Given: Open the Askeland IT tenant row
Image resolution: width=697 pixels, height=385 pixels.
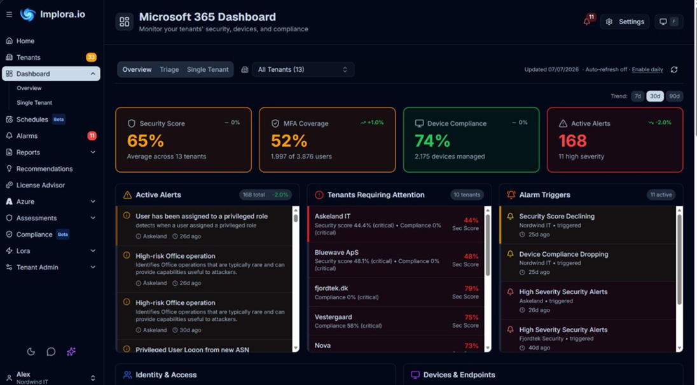Looking at the screenshot, I should coord(396,224).
